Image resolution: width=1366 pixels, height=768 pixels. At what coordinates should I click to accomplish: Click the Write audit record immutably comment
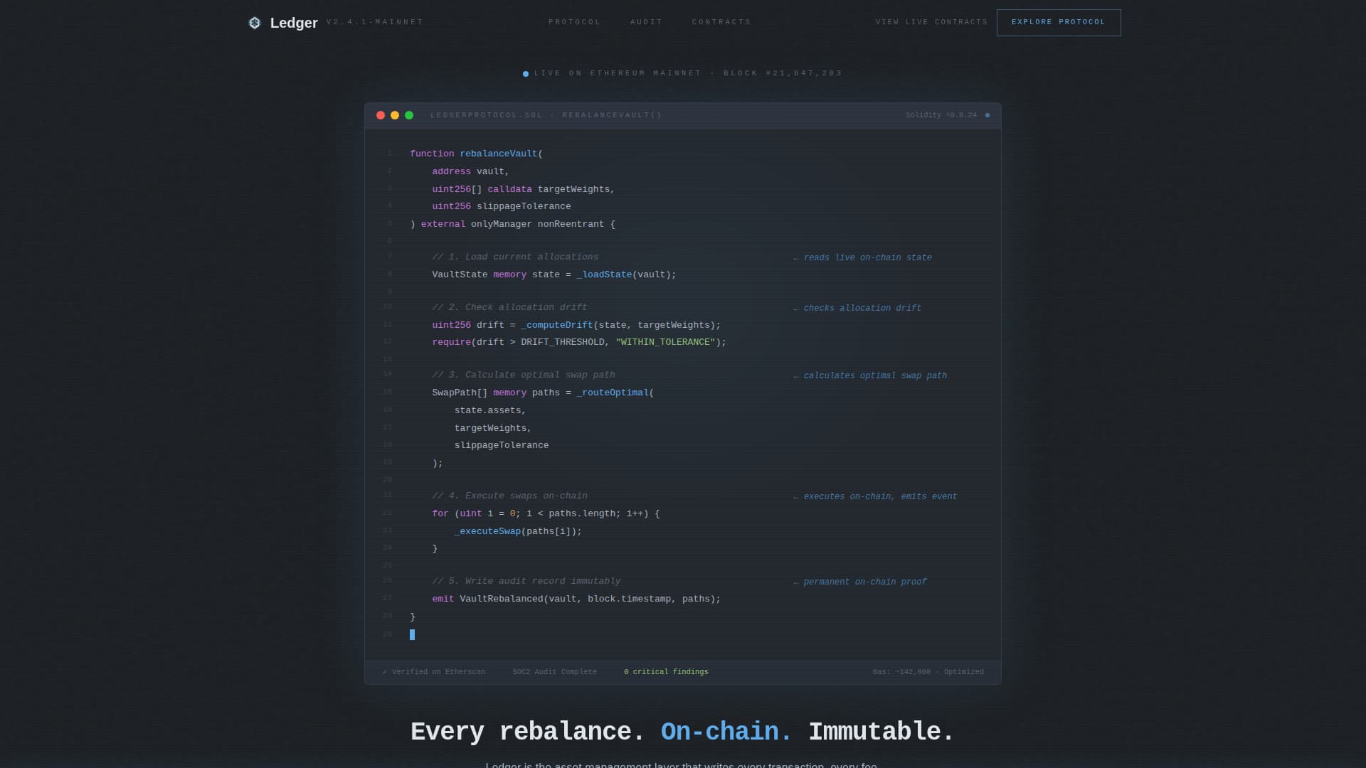(x=526, y=581)
